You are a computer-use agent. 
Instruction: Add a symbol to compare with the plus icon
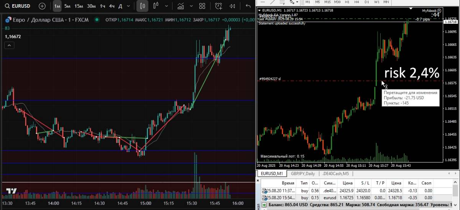coord(42,6)
